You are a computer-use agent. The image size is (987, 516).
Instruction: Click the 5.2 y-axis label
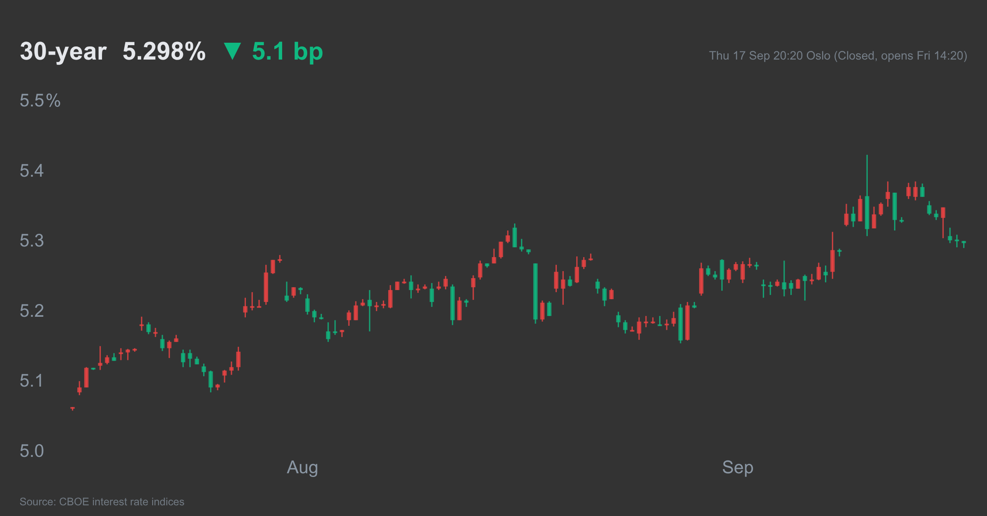[x=32, y=311]
